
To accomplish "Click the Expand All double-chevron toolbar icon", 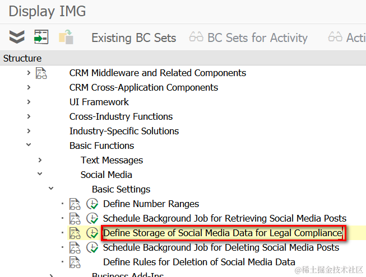I will [x=17, y=37].
